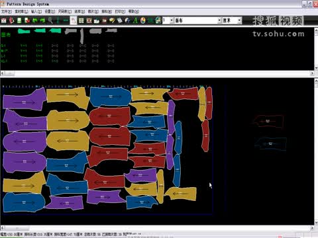318x238 pixels.
Task: Click the green new document icon
Action: tap(19, 20)
